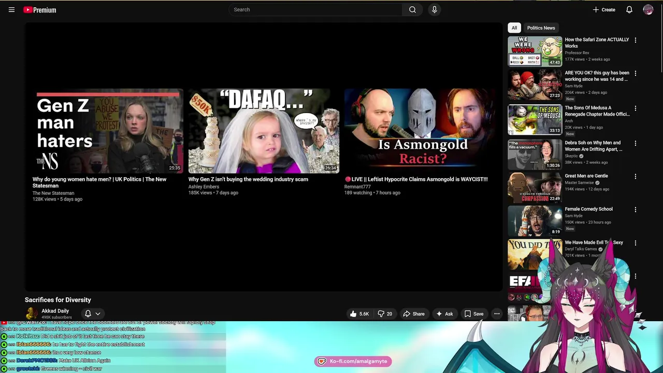The image size is (663, 373).
Task: Open the Ask AI button
Action: click(x=444, y=314)
